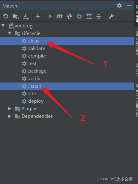The height and width of the screenshot is (184, 138).
Task: Toggle Skip Tests mode lightning icon
Action: point(79,16)
